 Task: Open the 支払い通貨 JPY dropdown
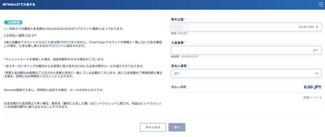[246, 74]
